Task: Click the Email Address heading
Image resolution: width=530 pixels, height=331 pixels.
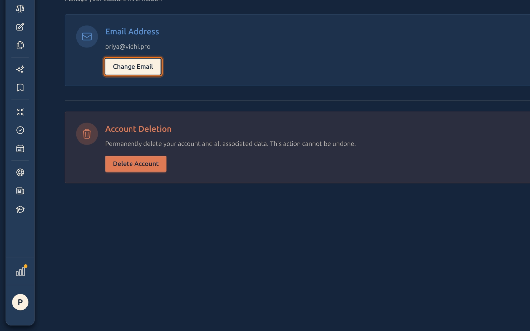Action: pyautogui.click(x=132, y=32)
